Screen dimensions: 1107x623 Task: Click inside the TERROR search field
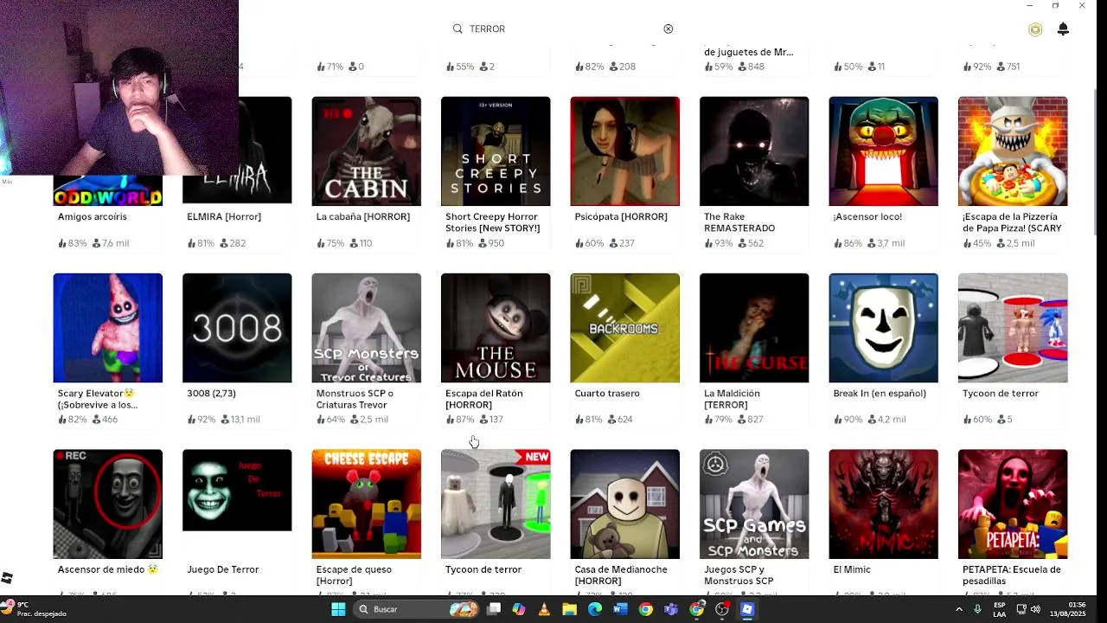(x=562, y=29)
